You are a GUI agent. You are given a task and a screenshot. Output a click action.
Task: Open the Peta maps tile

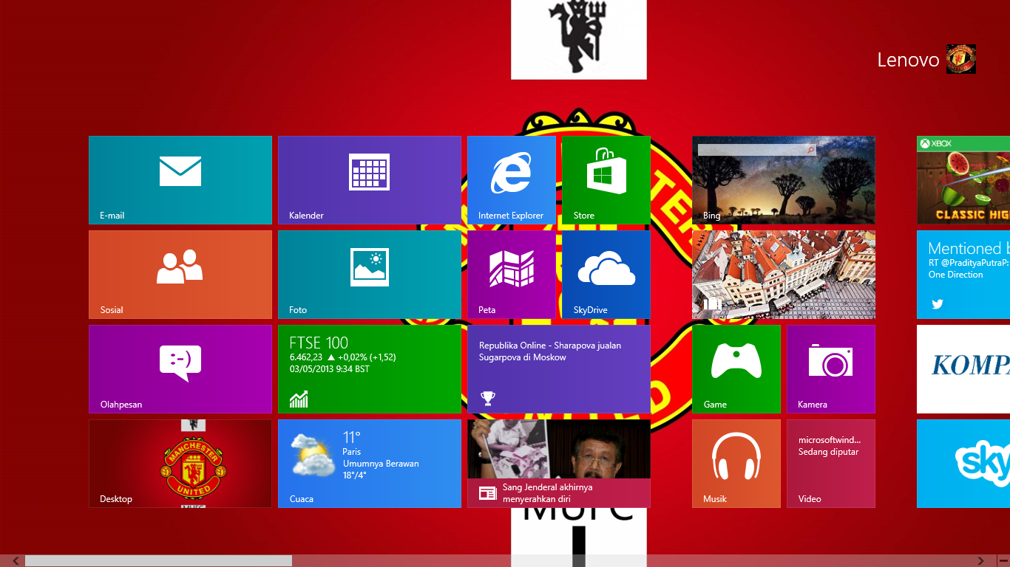coord(512,275)
